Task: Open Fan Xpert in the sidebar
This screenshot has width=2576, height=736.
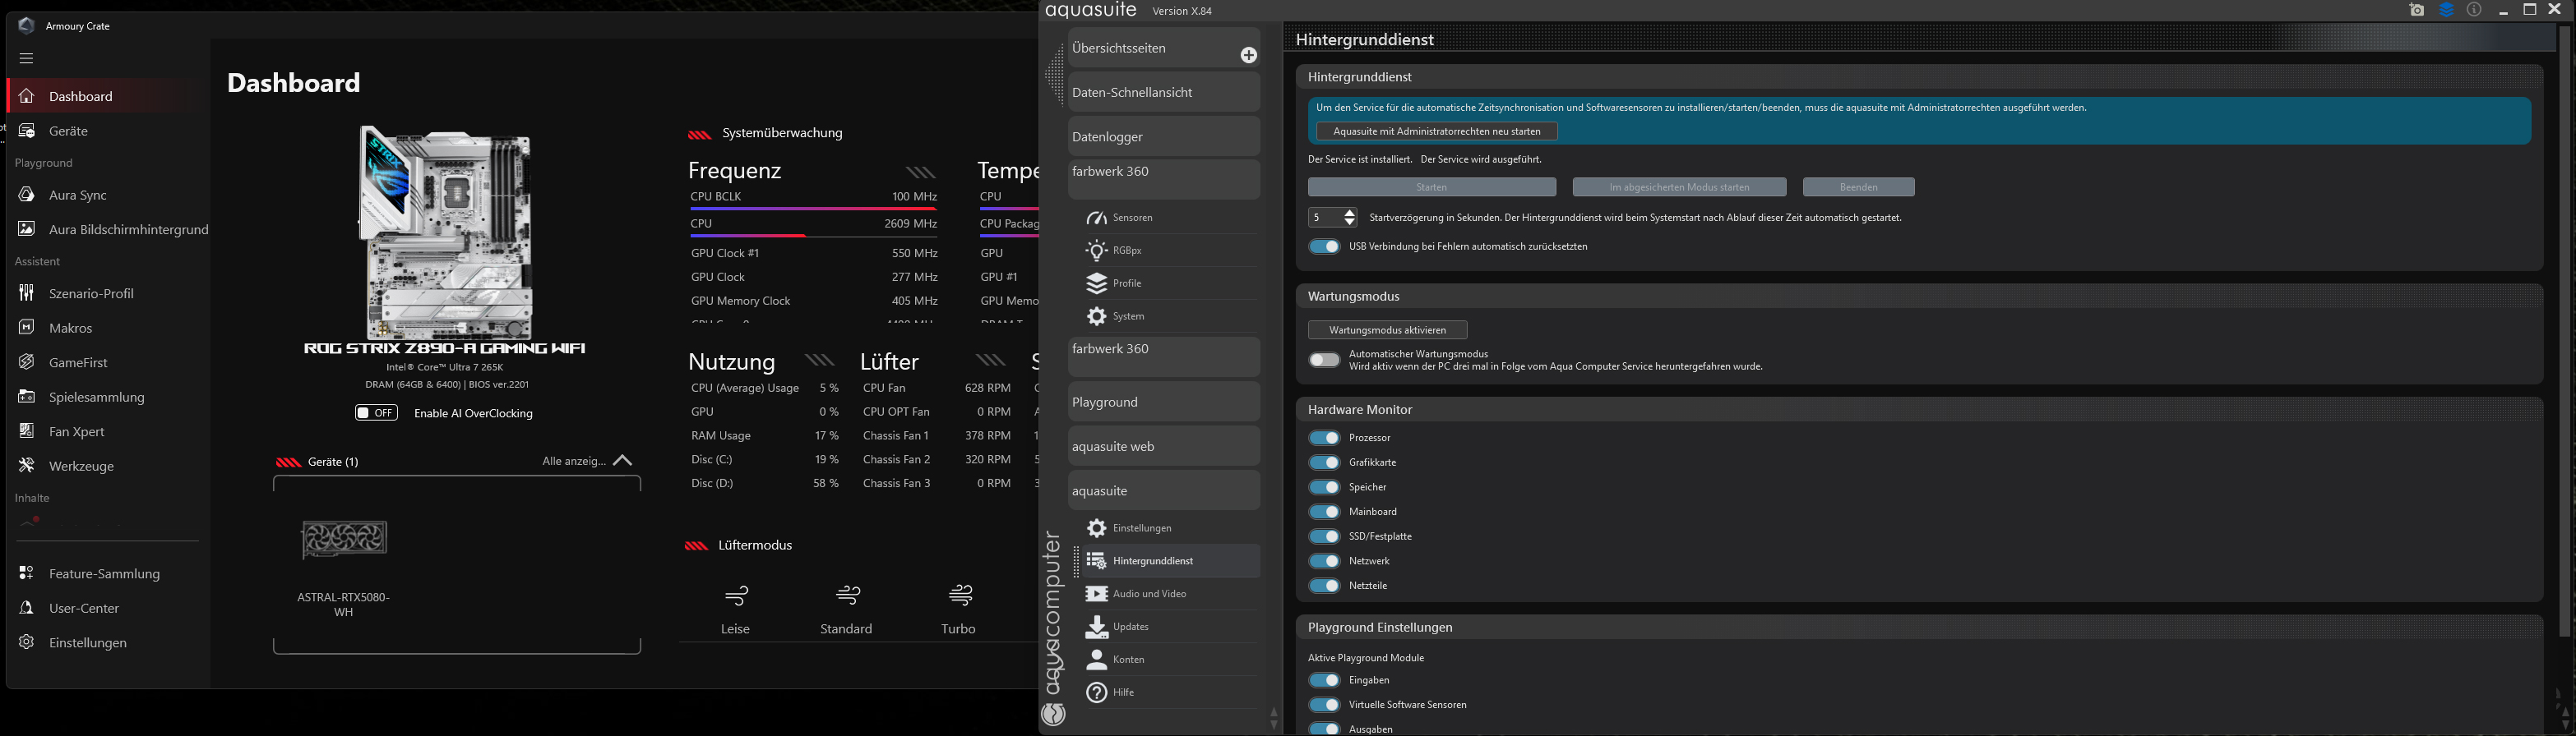Action: point(76,431)
